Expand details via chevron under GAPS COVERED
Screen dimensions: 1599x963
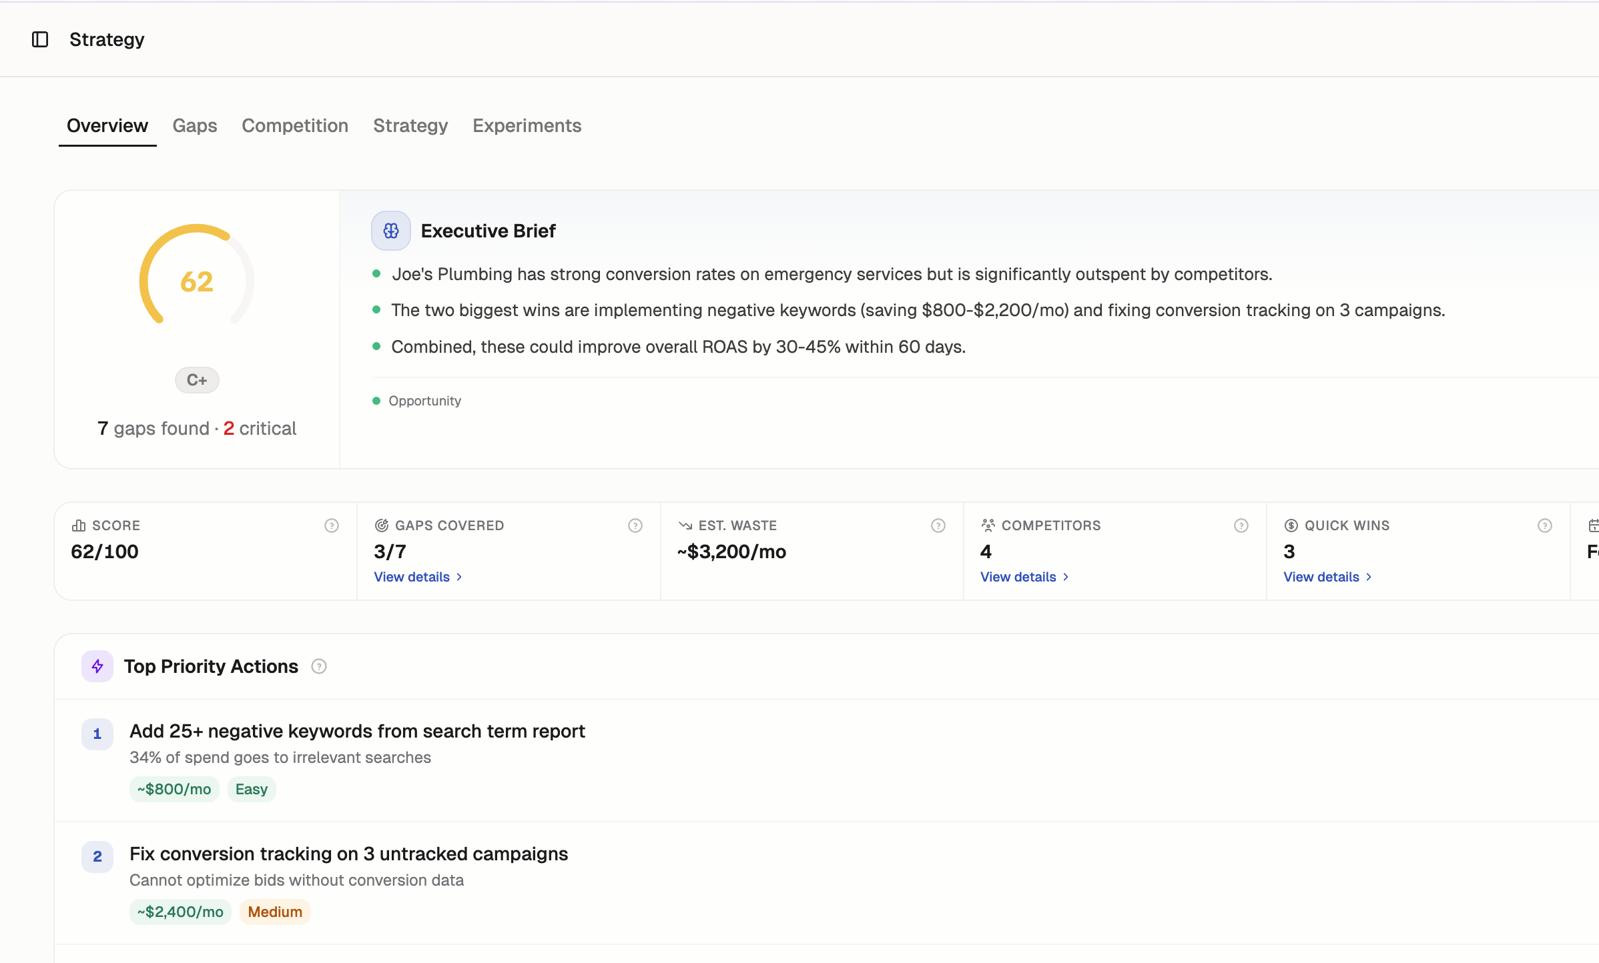click(x=459, y=577)
